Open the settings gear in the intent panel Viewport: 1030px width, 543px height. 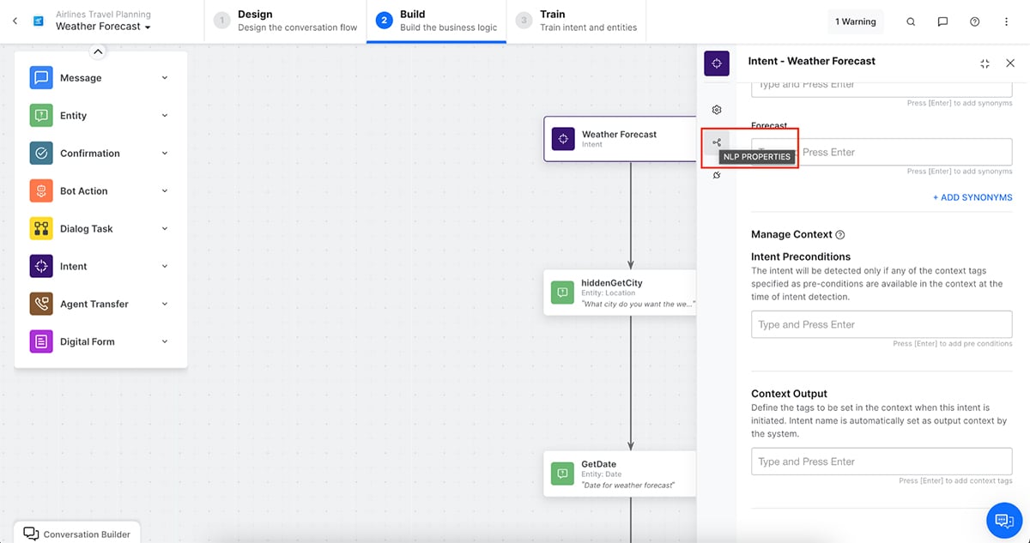tap(717, 110)
